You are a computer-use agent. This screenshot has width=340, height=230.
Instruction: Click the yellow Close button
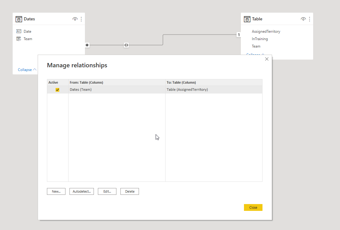pos(253,207)
